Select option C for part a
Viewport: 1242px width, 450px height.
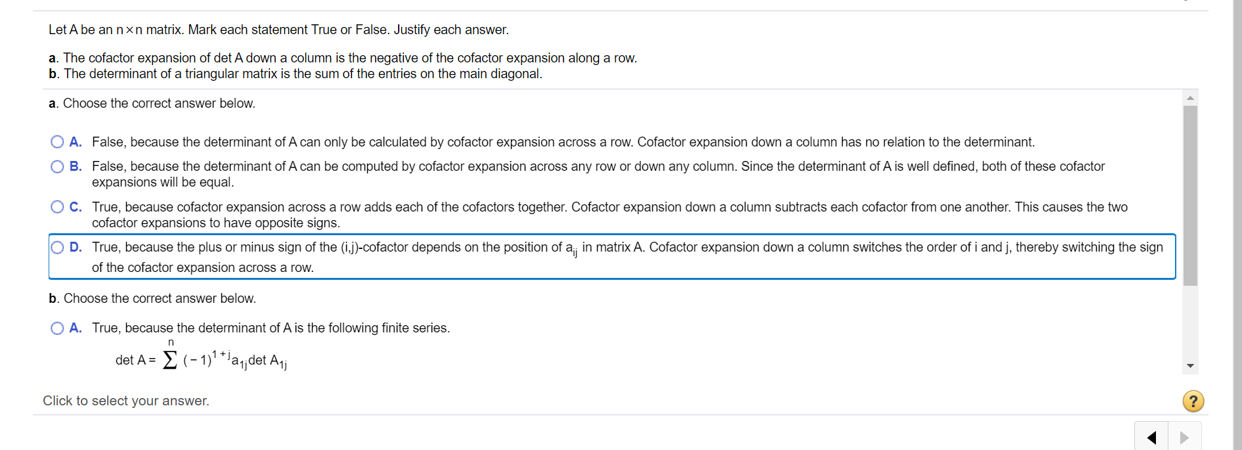57,207
